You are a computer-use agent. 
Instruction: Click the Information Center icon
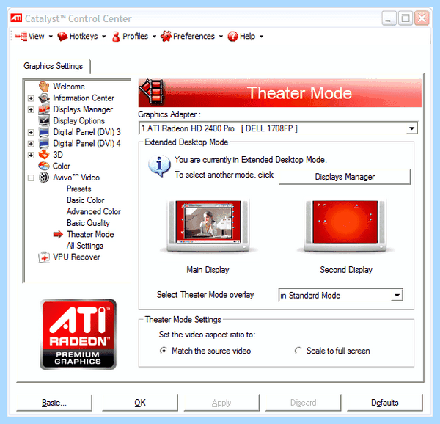click(x=44, y=98)
